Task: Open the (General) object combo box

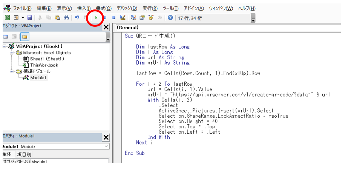Action: pyautogui.click(x=228, y=28)
